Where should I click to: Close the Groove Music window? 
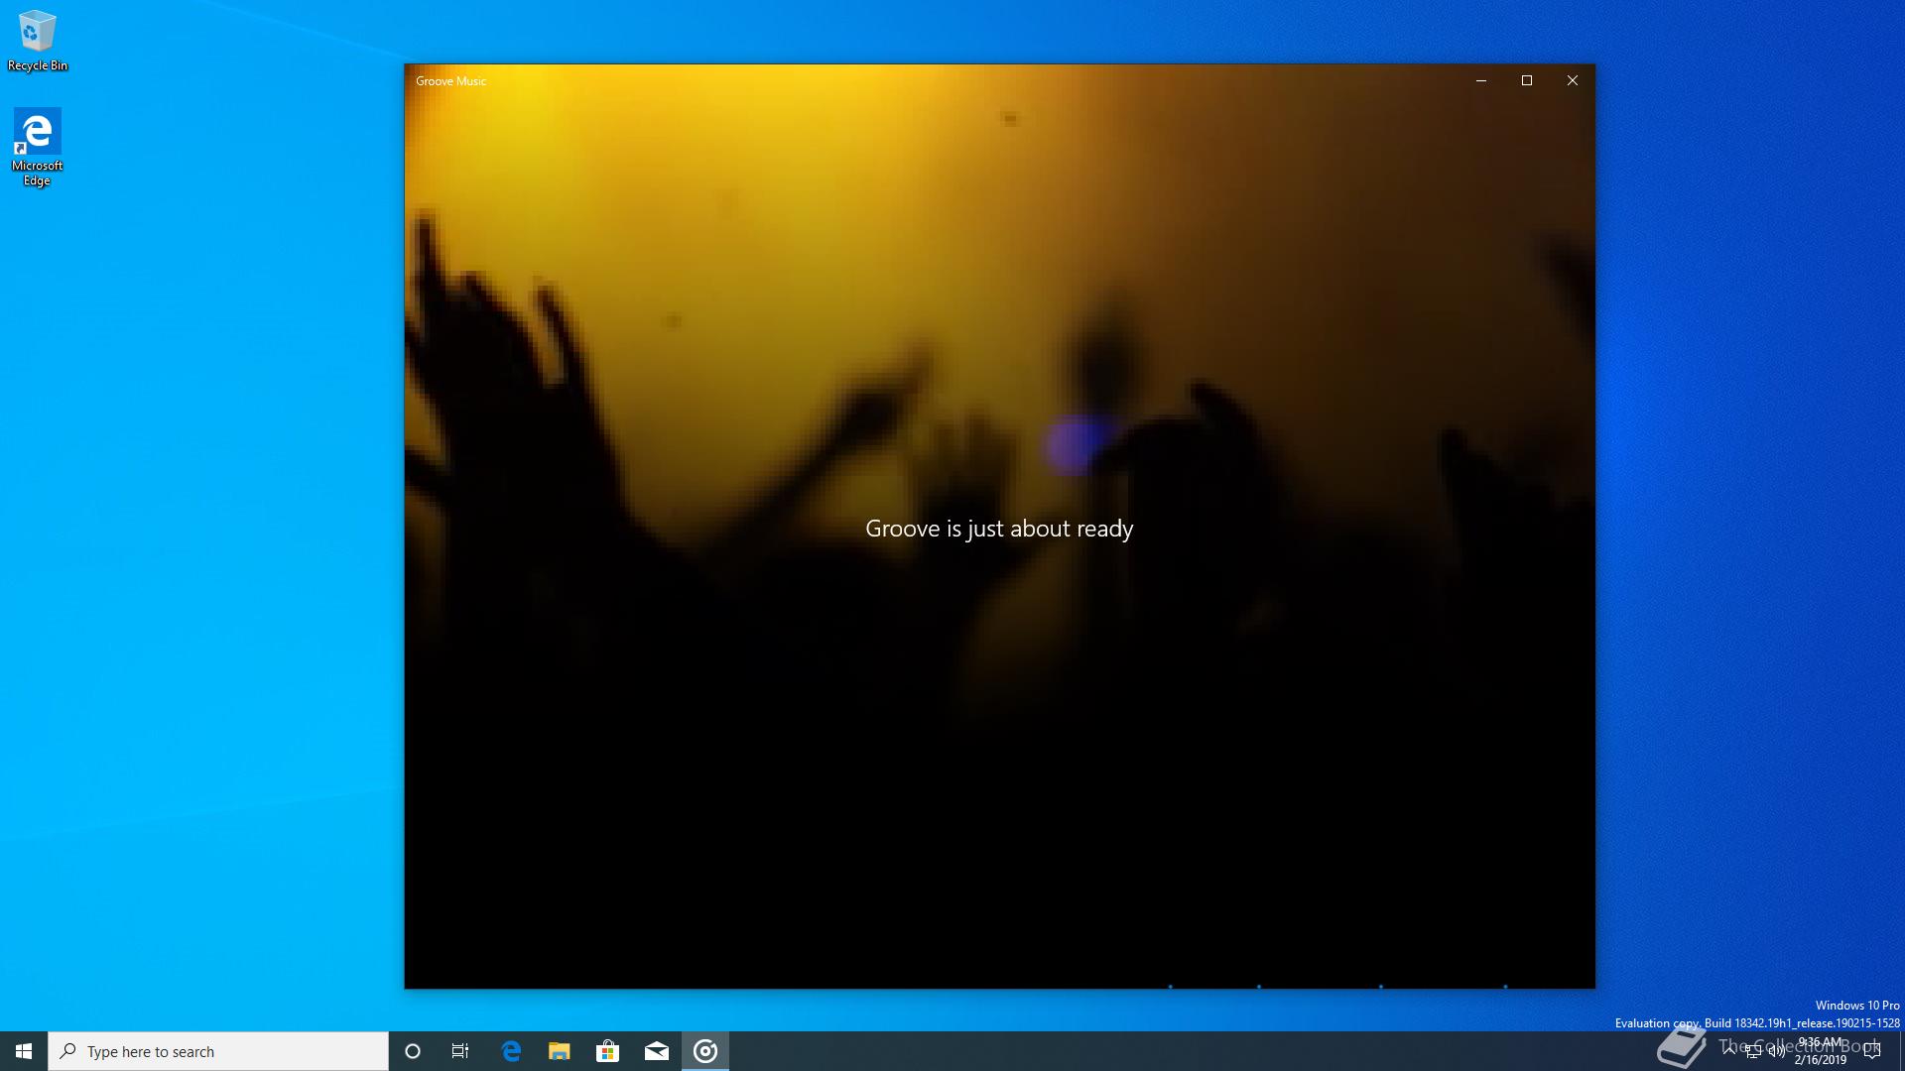click(x=1573, y=80)
